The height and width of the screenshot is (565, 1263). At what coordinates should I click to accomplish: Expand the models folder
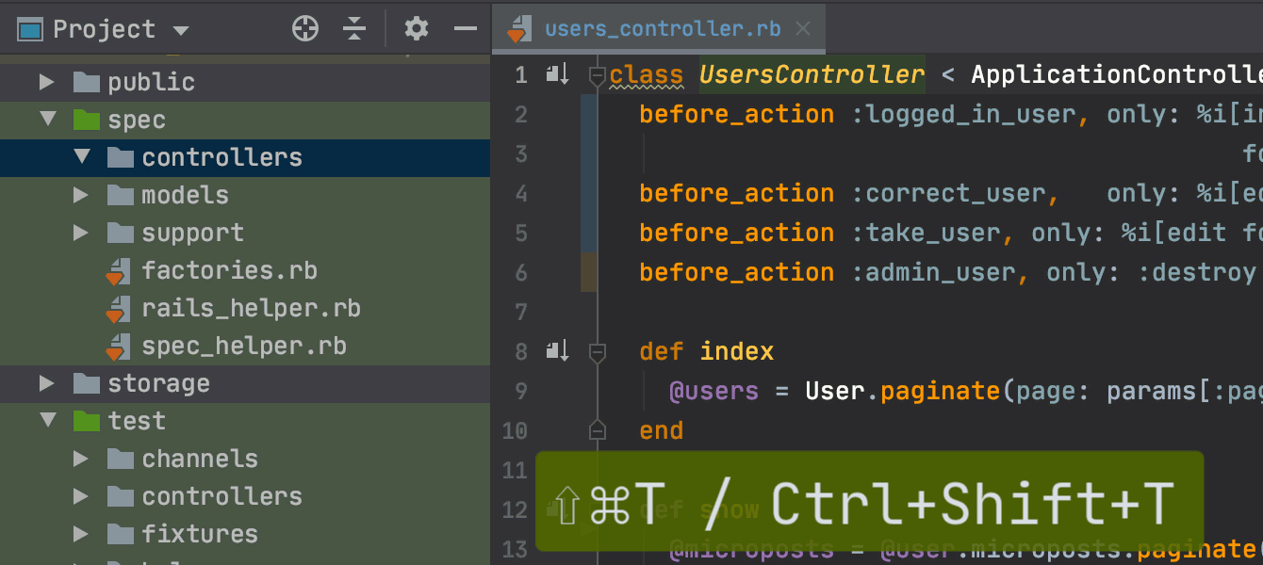pos(82,195)
